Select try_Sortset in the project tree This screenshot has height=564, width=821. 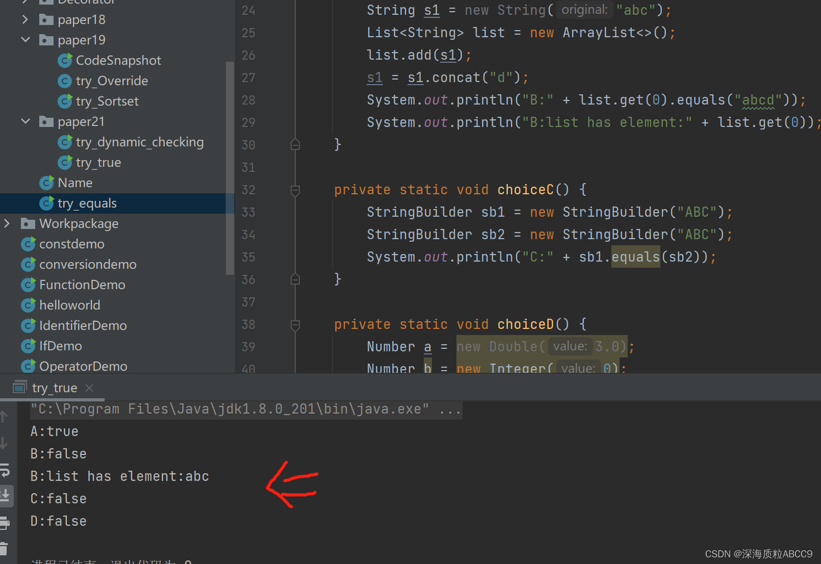click(107, 101)
